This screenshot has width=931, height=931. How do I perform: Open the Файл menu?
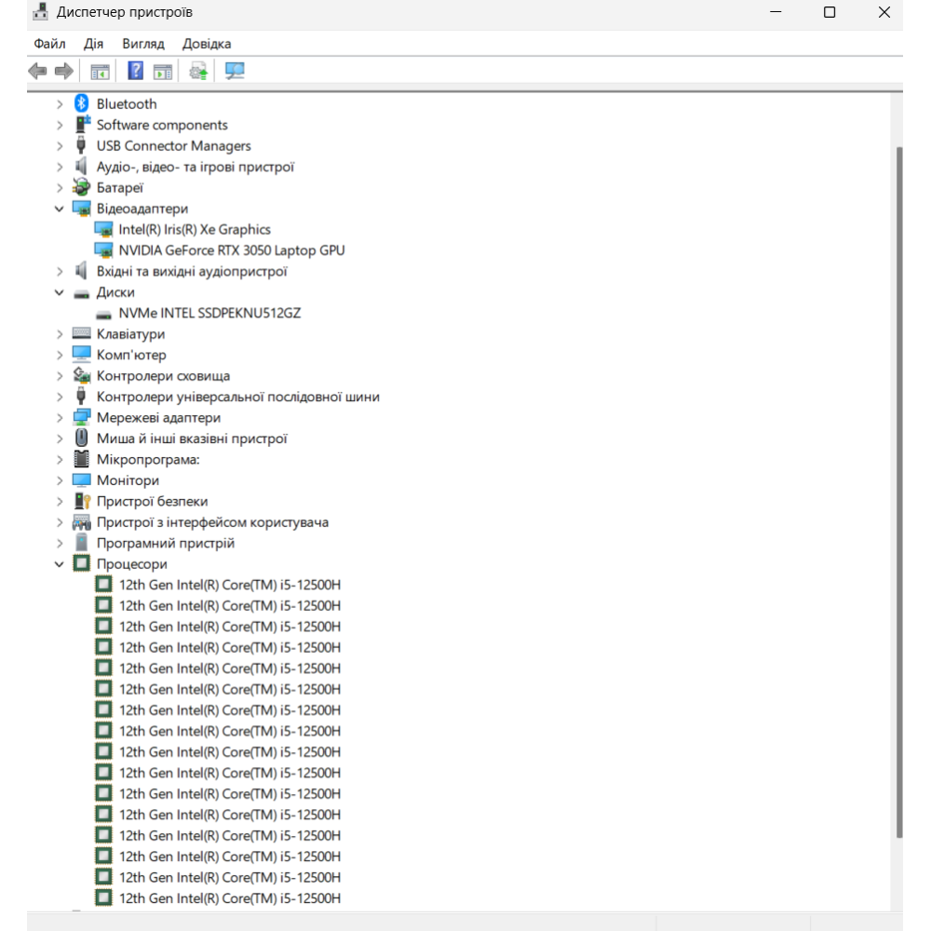[49, 44]
